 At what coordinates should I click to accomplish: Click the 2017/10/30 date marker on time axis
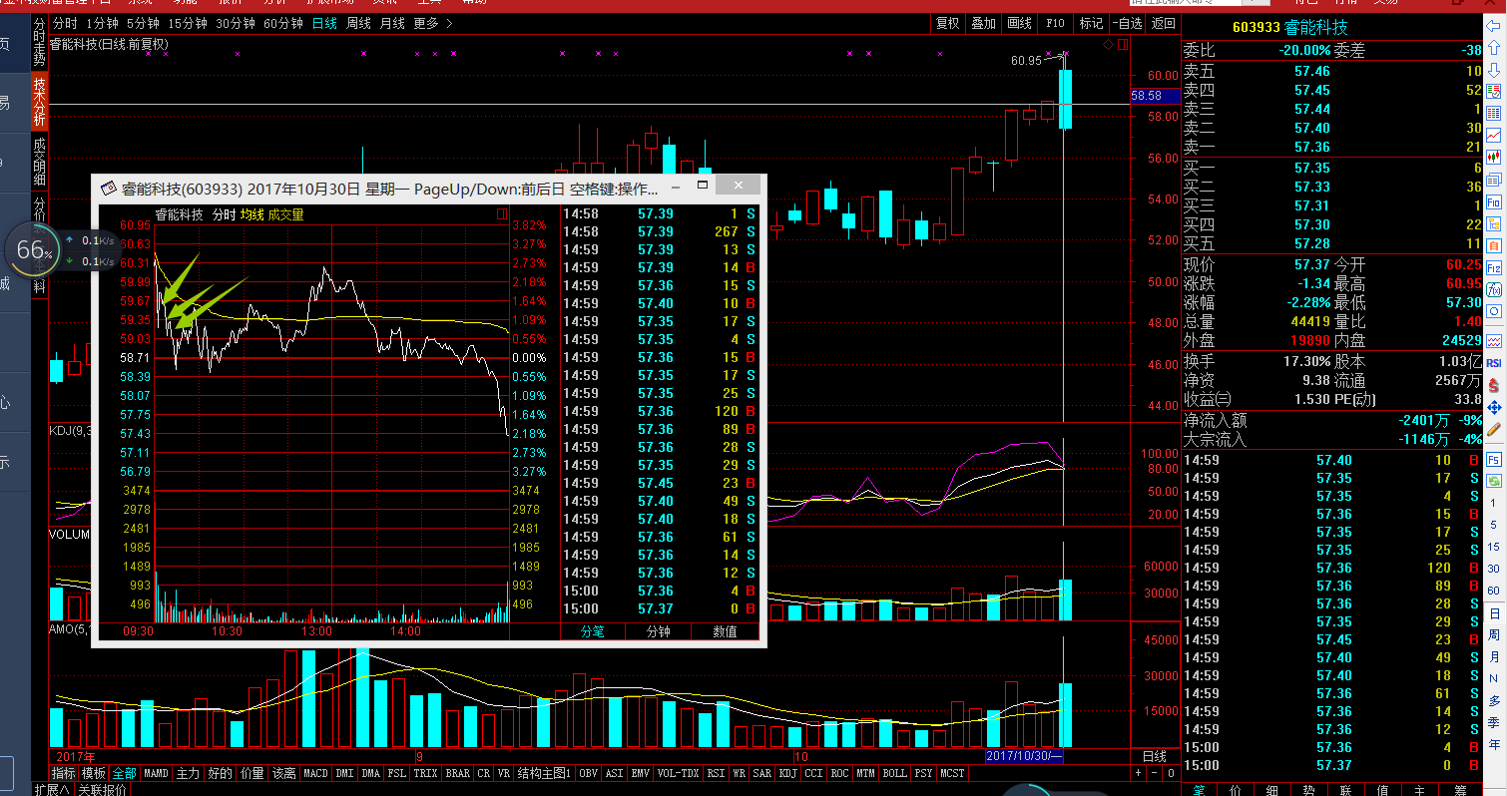click(x=1024, y=756)
